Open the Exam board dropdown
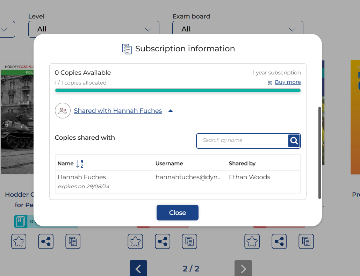Screen dimensions: 360x276 coord(238,29)
